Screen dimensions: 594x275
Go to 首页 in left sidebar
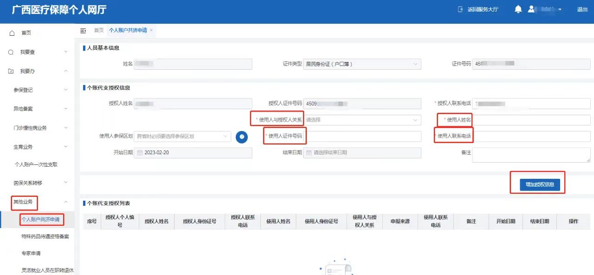point(26,33)
